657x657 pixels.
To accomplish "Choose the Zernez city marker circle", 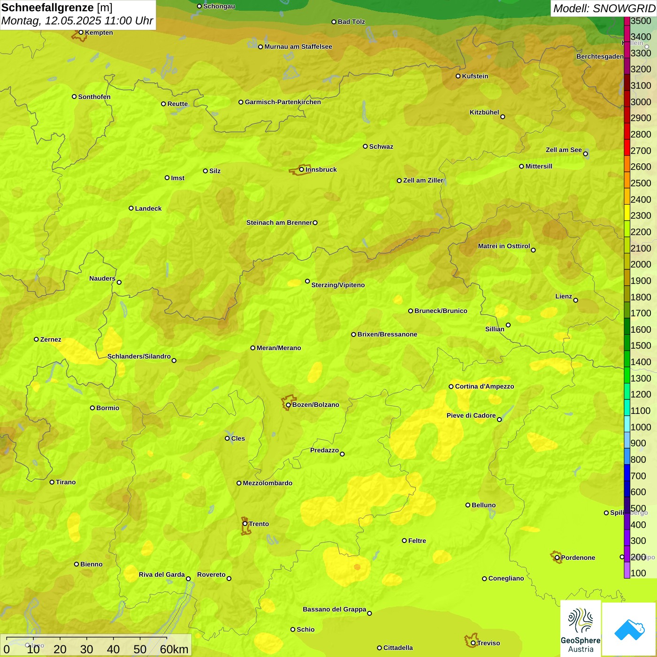I will (36, 339).
